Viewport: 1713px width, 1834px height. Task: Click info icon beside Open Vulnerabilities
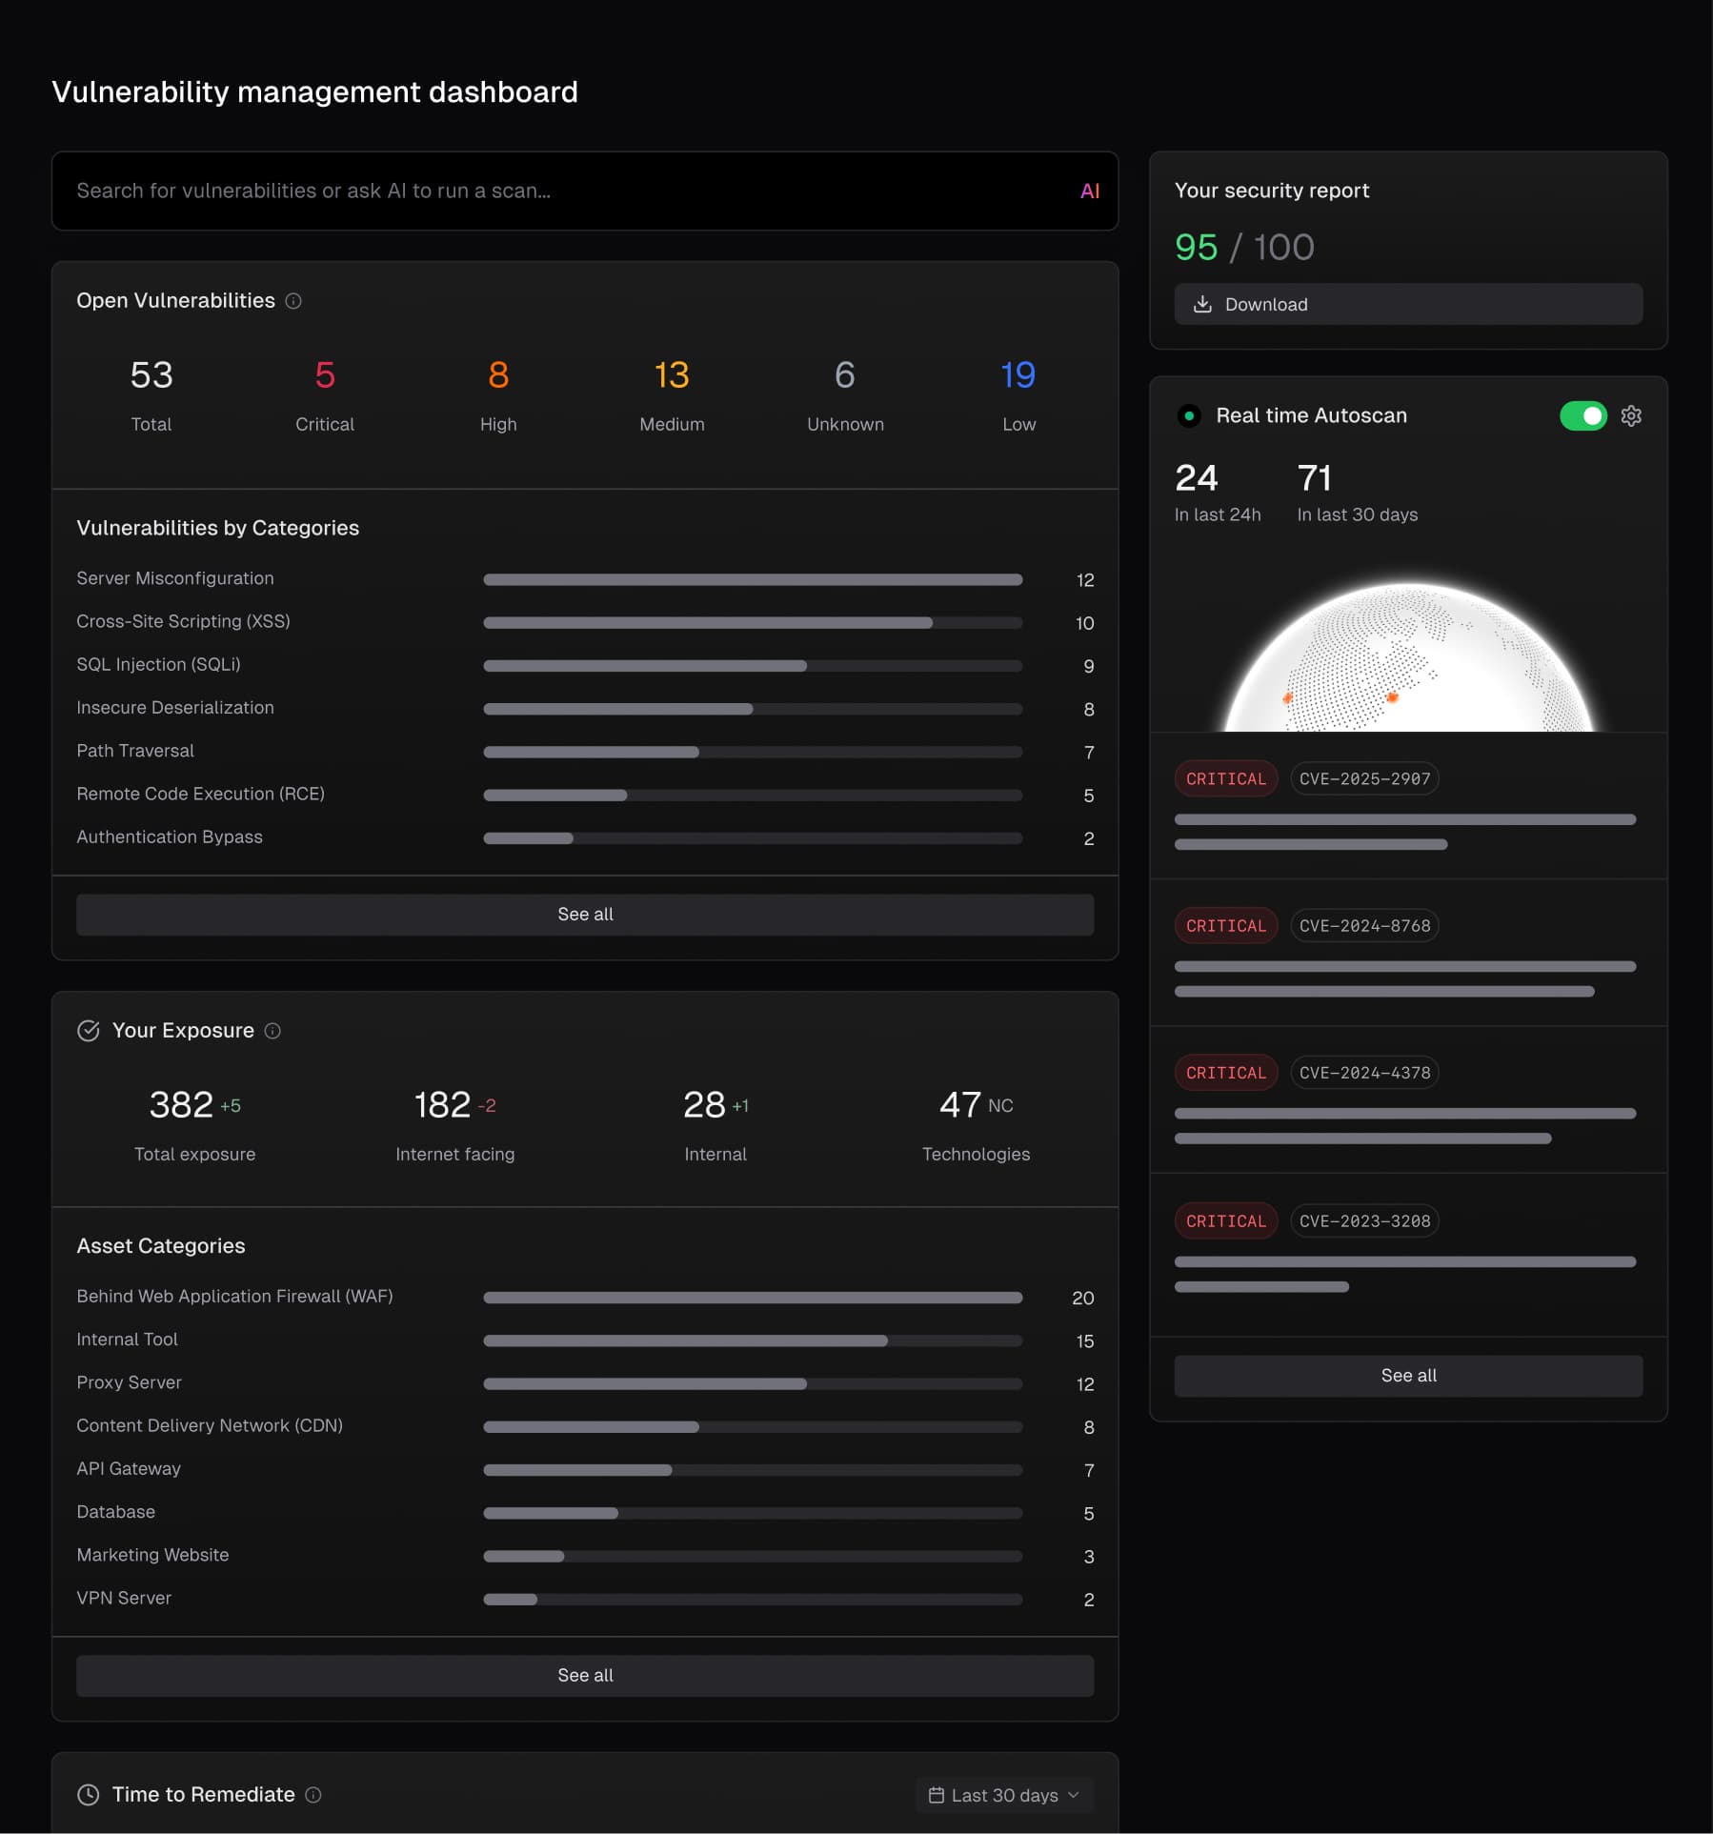[293, 301]
